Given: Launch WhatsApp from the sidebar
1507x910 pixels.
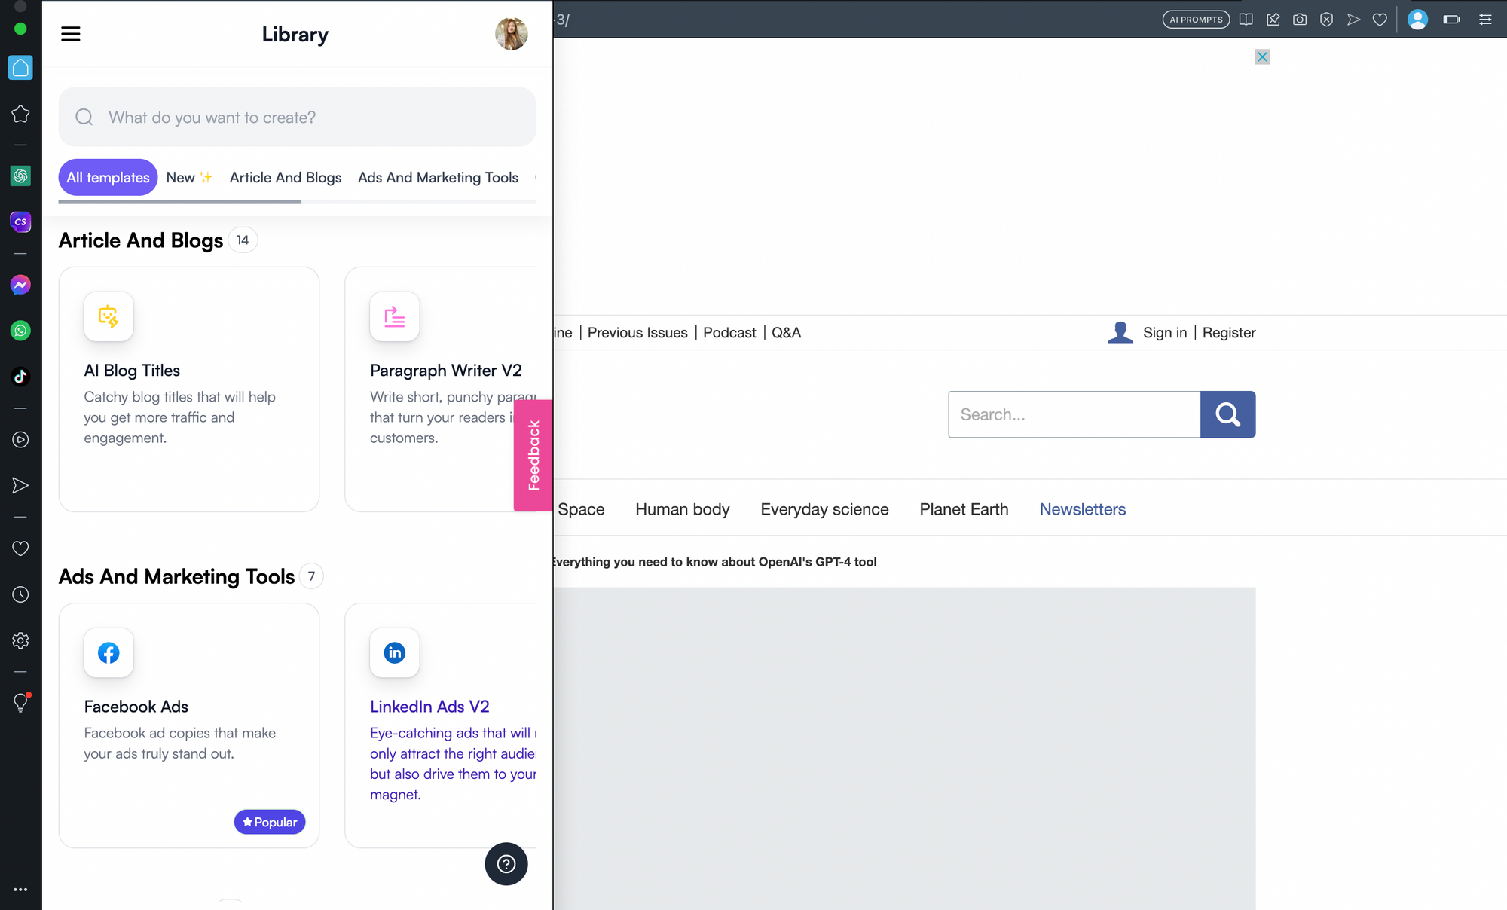Looking at the screenshot, I should click(x=20, y=331).
